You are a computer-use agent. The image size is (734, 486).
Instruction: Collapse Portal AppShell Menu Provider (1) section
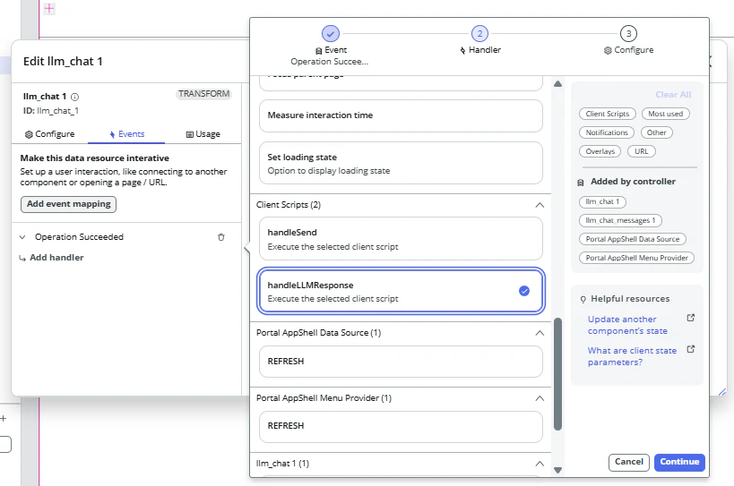(x=540, y=398)
